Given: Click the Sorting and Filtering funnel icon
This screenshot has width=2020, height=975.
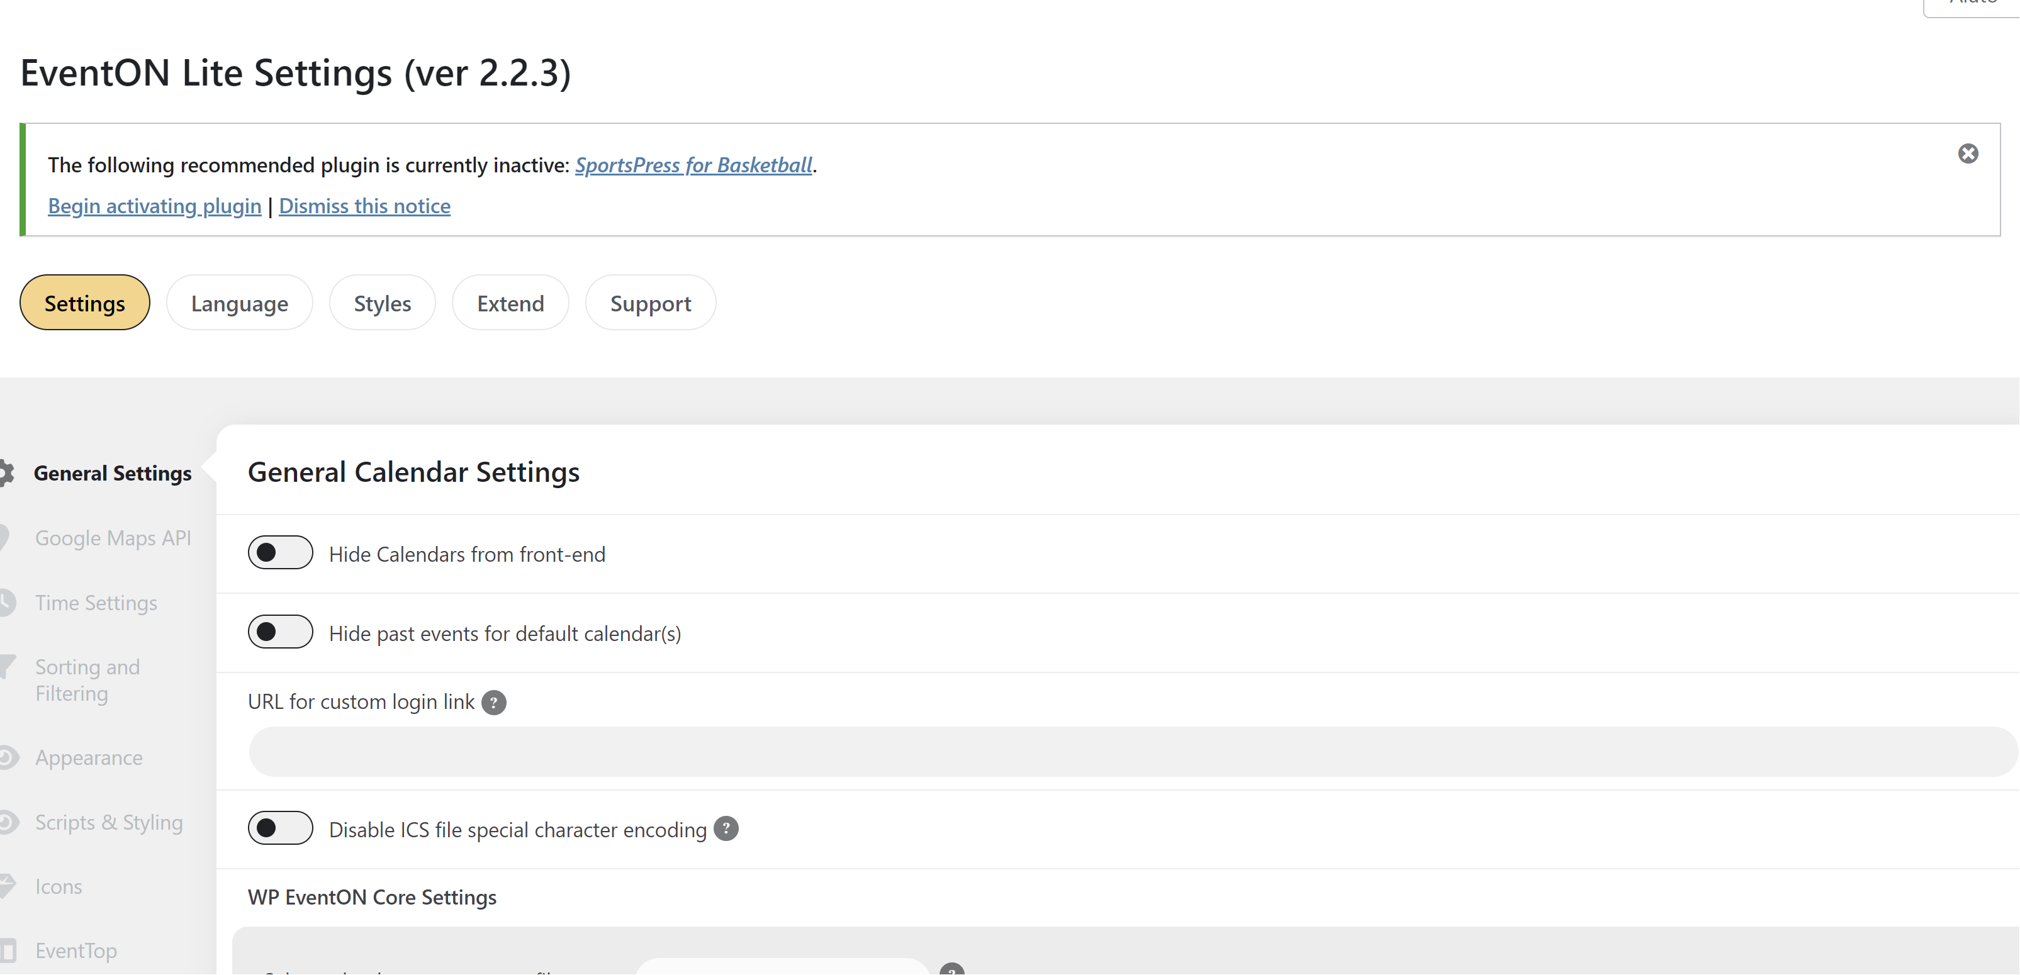Looking at the screenshot, I should [x=7, y=667].
